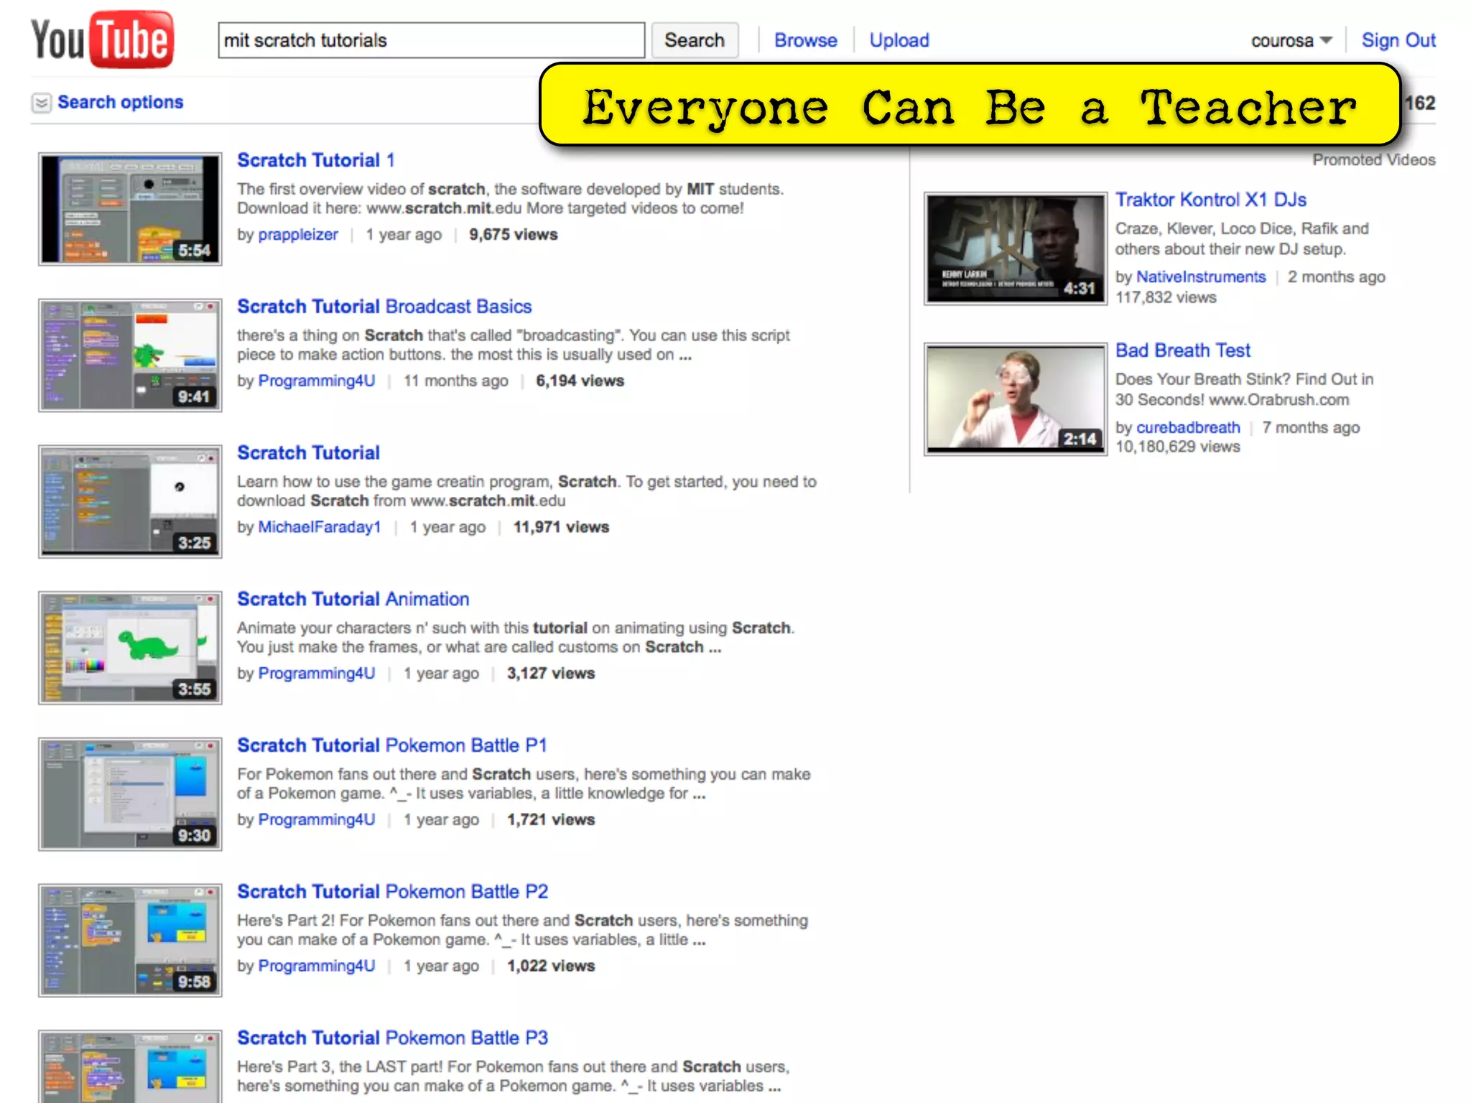The image size is (1471, 1103).
Task: Click the 1,721 views text
Action: [x=551, y=820]
